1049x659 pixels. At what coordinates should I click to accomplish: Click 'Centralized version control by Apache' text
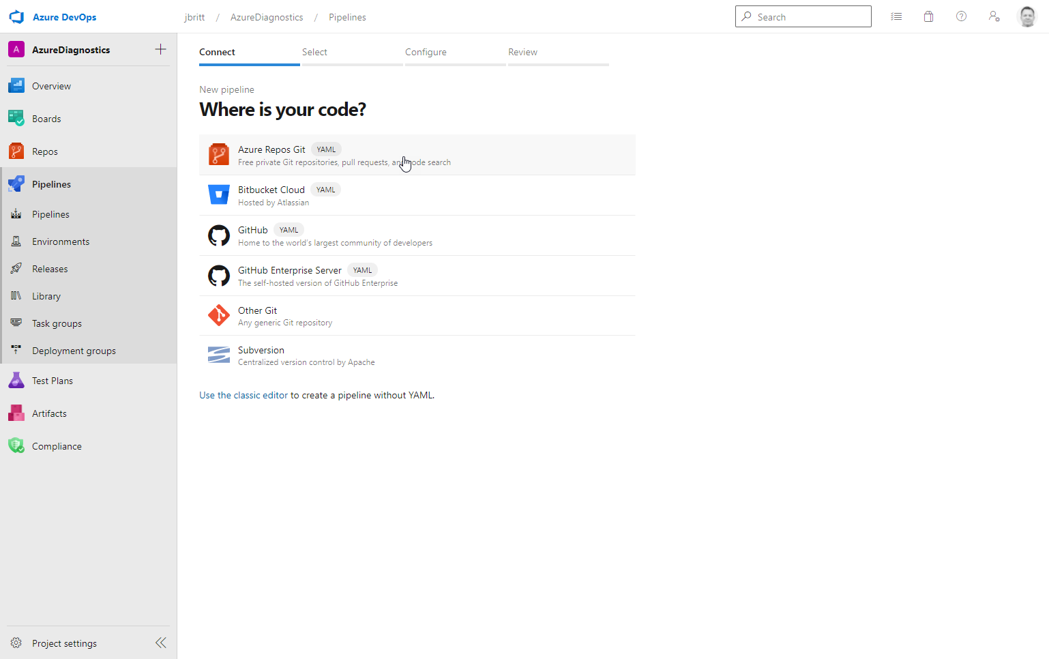[x=306, y=362]
